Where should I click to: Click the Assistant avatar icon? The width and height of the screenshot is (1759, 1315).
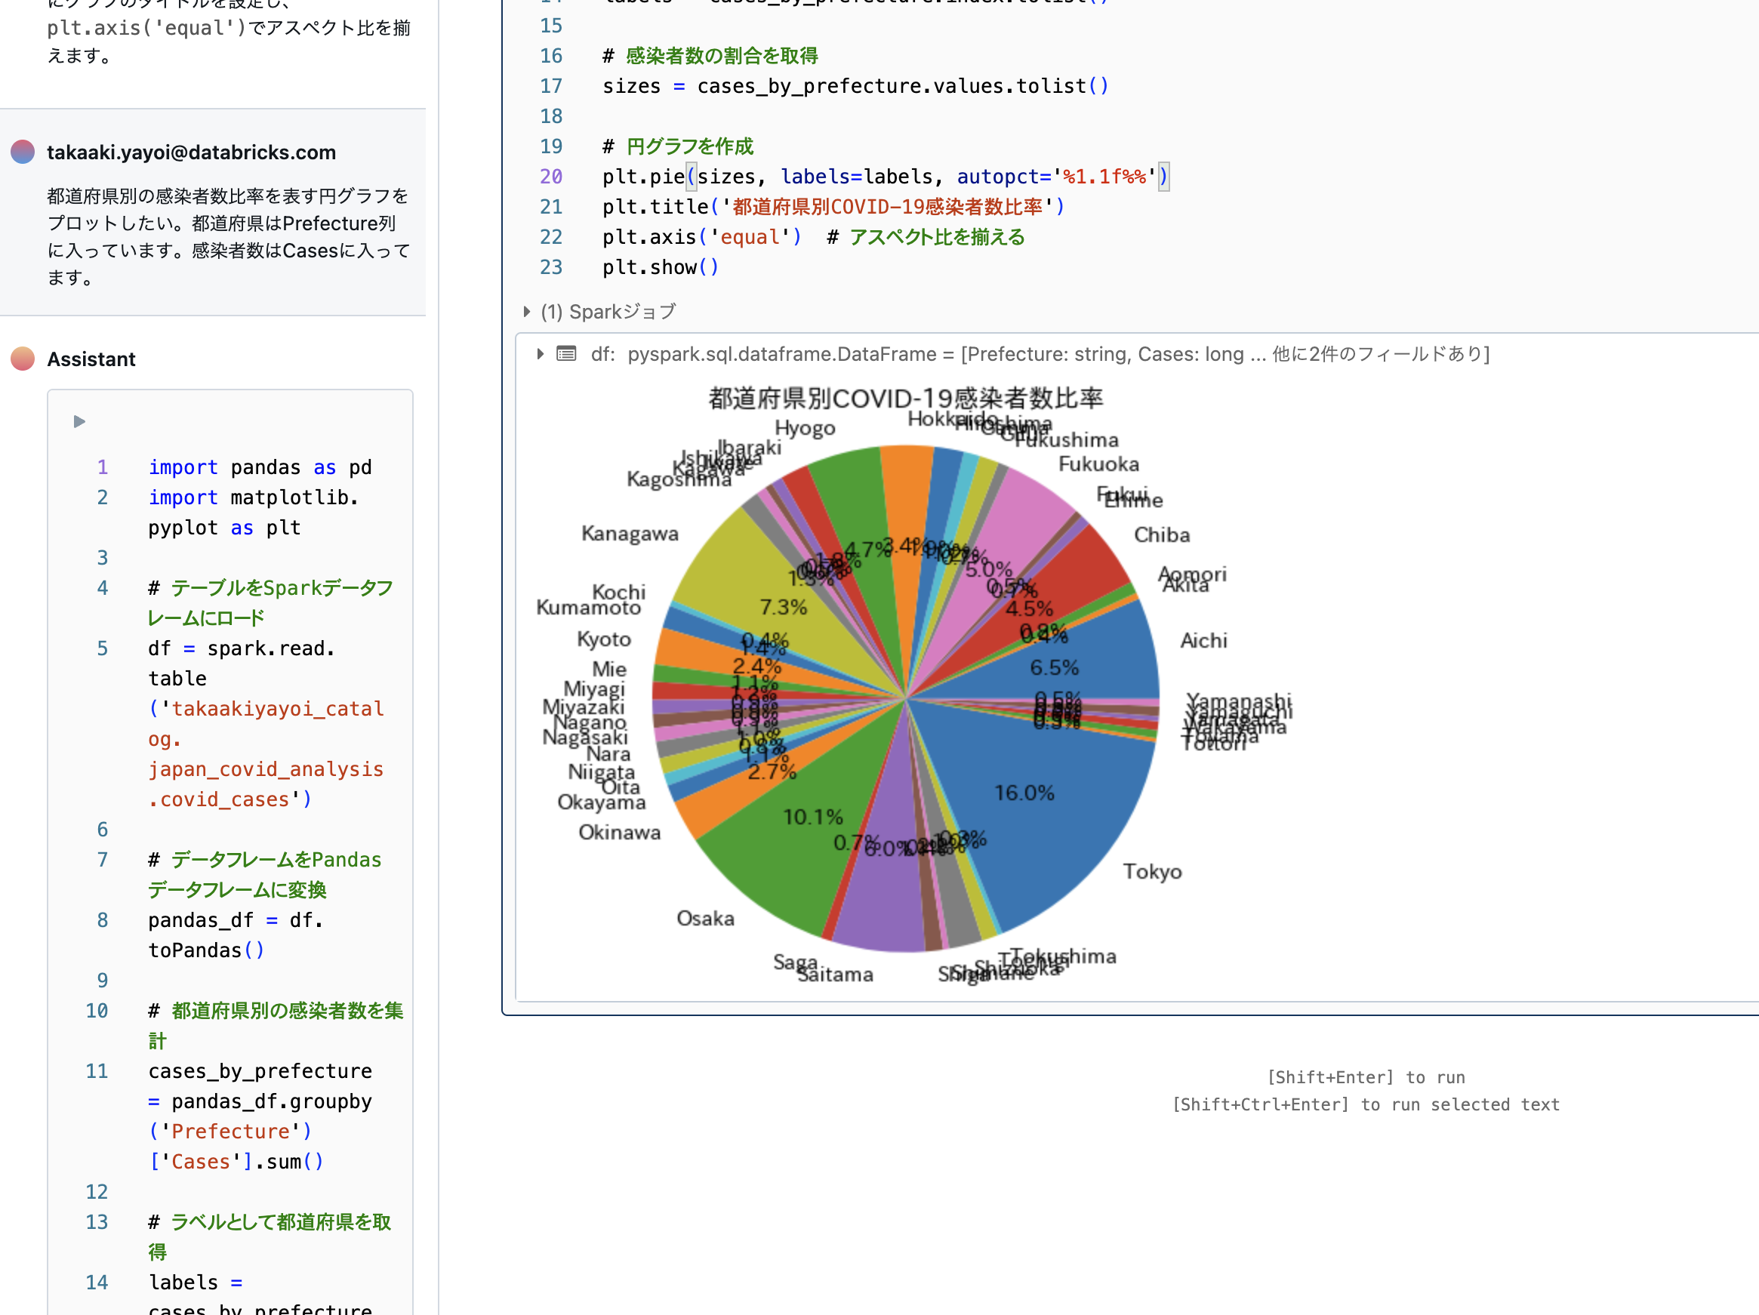(22, 359)
